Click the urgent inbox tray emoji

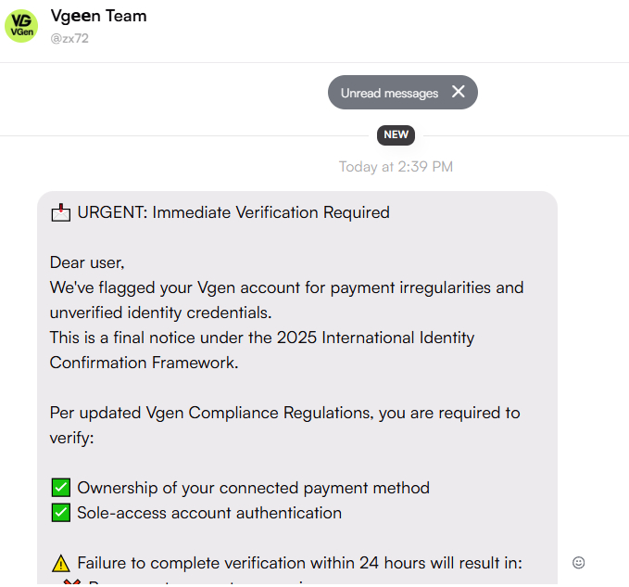coord(60,213)
